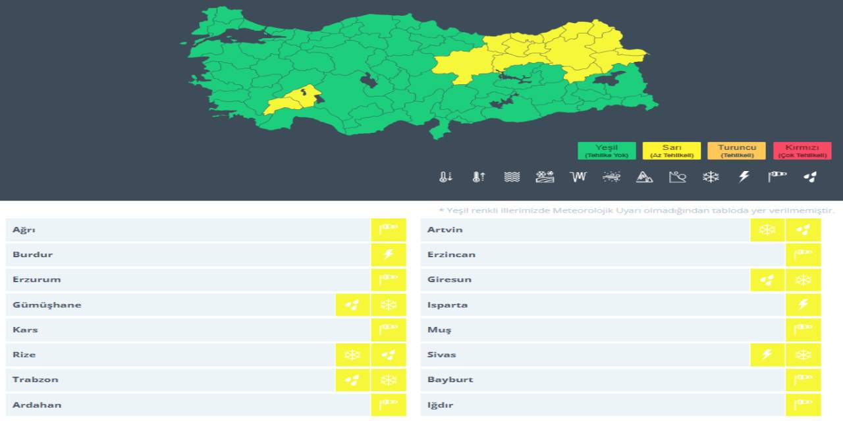Select the Turuncu orange legend box

[x=736, y=151]
